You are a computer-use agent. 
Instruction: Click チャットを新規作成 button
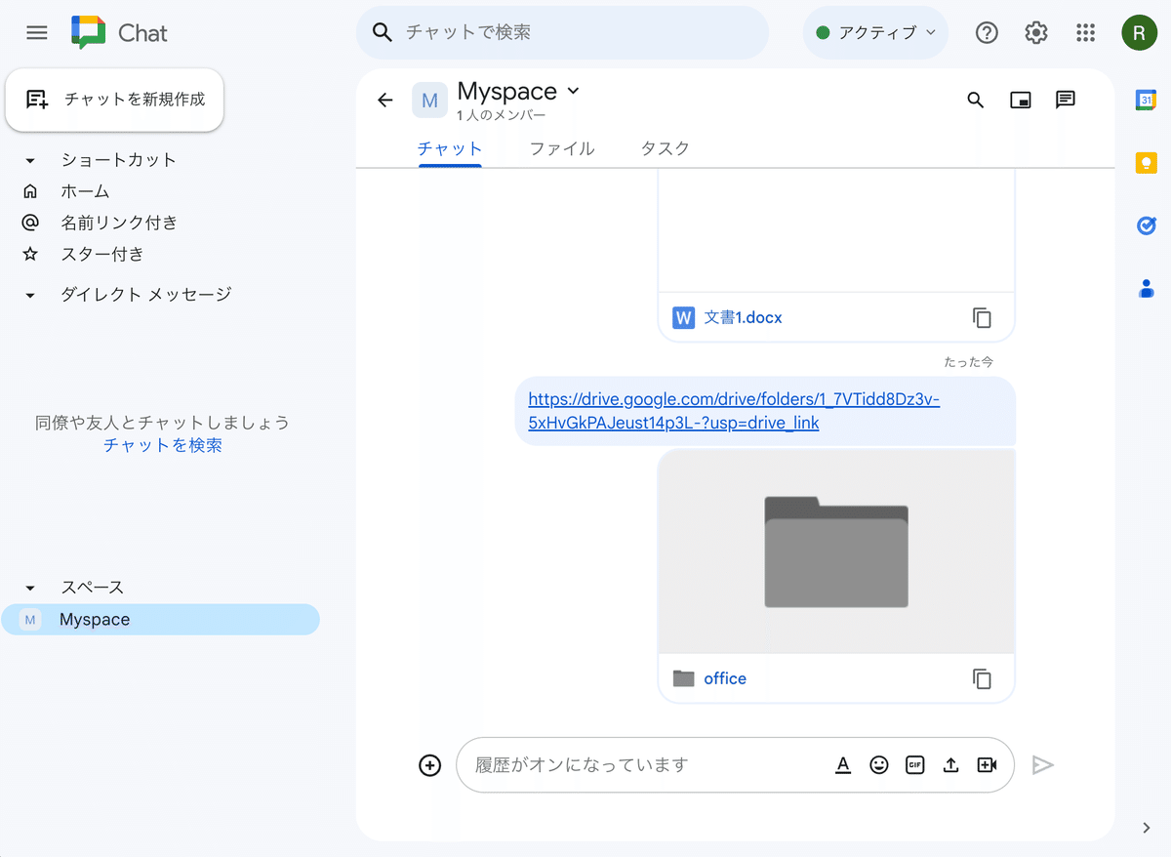tap(114, 100)
